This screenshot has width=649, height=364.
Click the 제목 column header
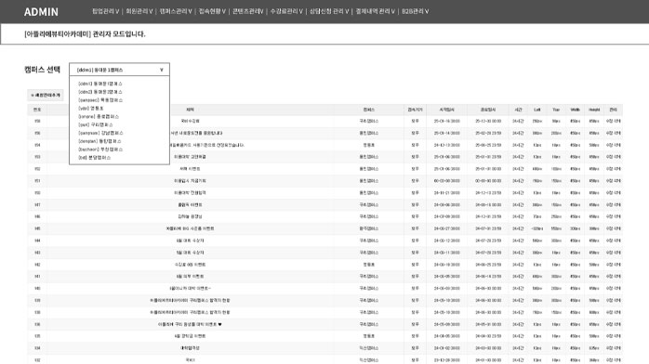190,110
